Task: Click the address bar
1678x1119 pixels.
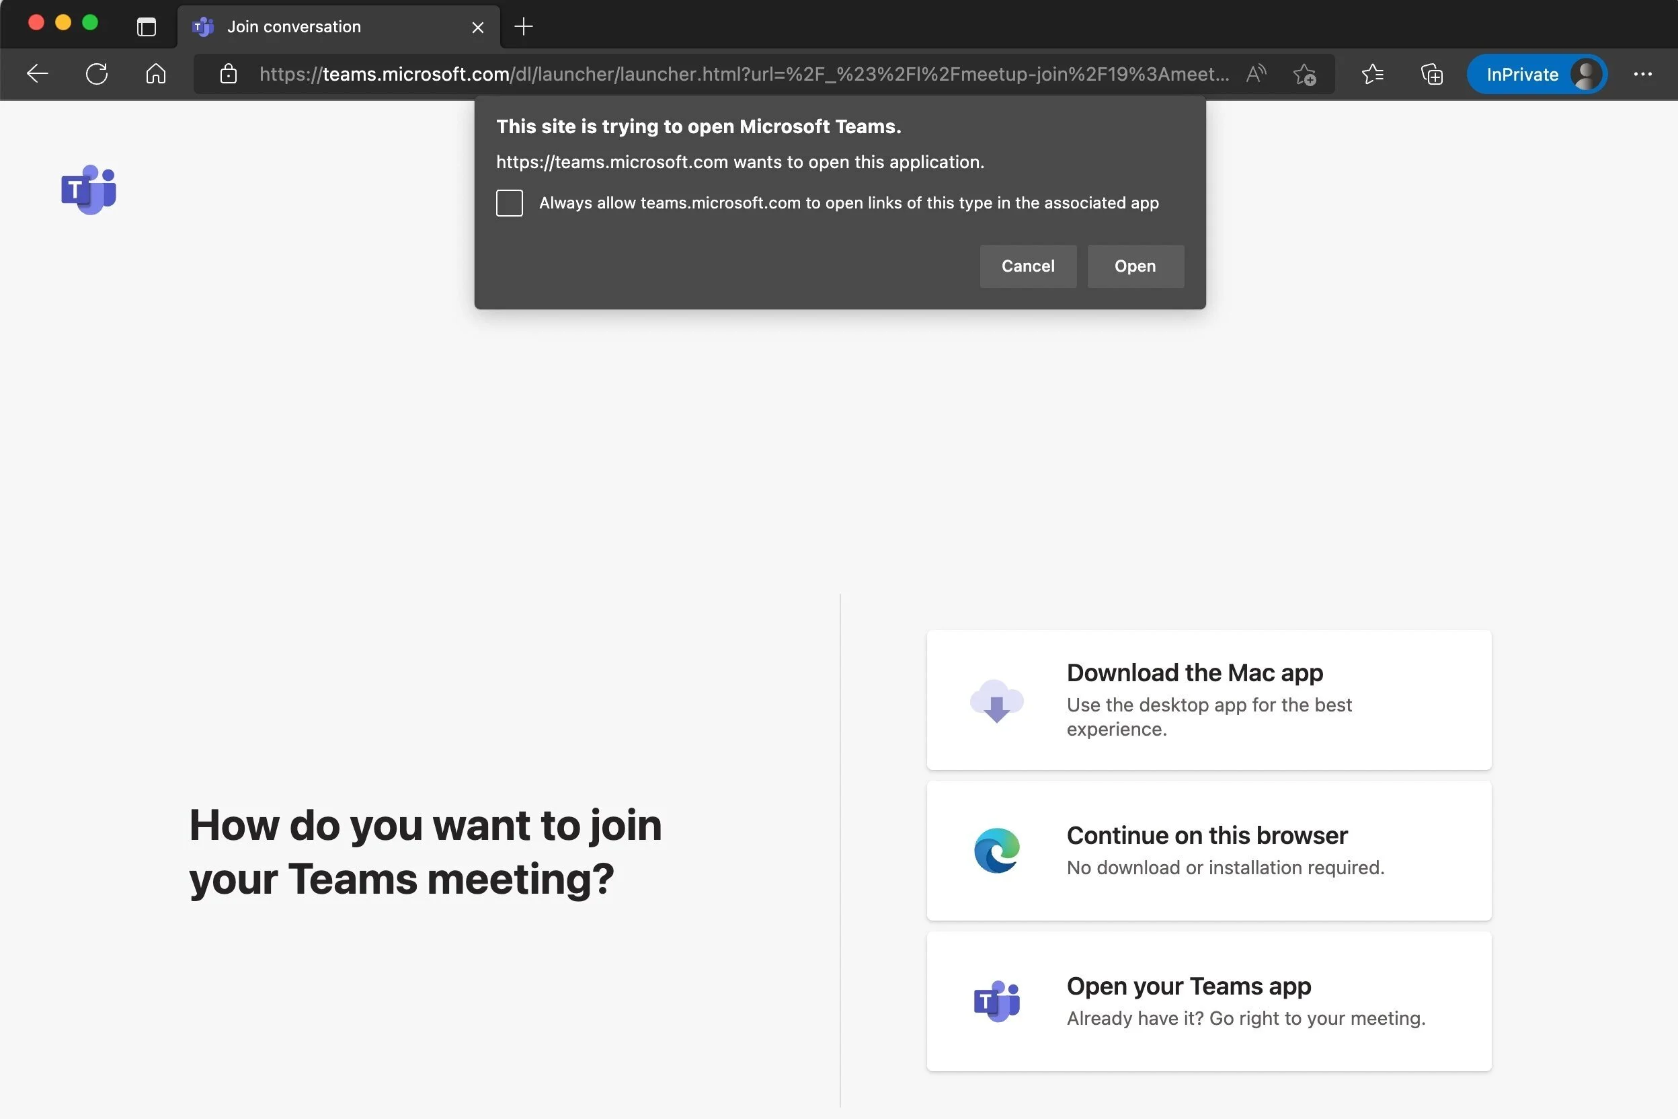Action: pos(713,73)
